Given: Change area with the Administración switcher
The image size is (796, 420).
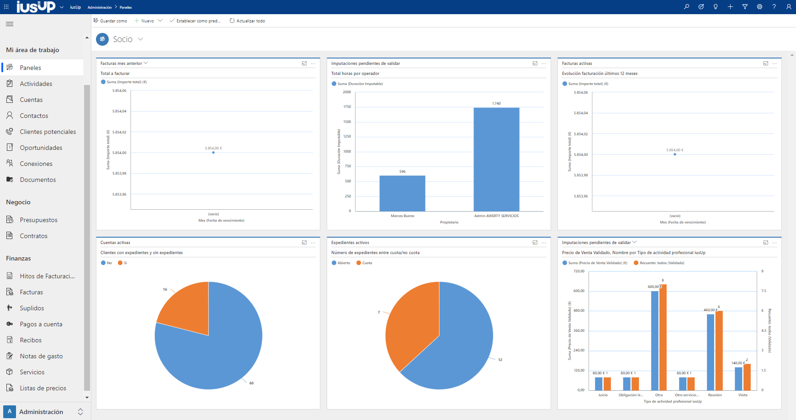Looking at the screenshot, I should click(x=45, y=412).
